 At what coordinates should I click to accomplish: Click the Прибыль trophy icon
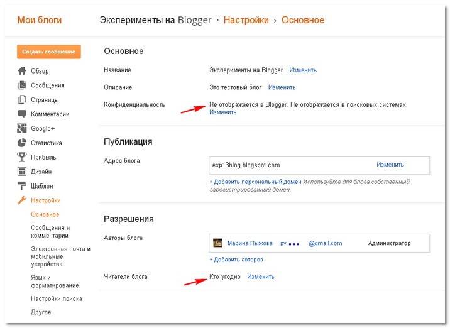[x=22, y=157]
